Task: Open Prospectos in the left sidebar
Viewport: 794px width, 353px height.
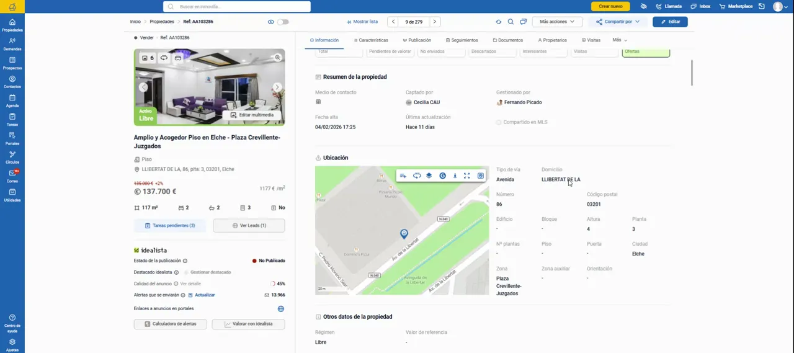Action: pyautogui.click(x=12, y=63)
